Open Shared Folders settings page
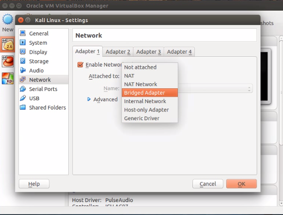Screen dimensions: 283x215 (x=43, y=108)
